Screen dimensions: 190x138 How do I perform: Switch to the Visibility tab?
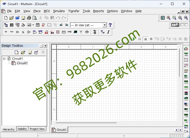pyautogui.click(x=22, y=129)
